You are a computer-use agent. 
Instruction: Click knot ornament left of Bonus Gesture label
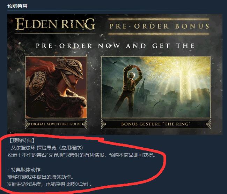[x=103, y=124]
